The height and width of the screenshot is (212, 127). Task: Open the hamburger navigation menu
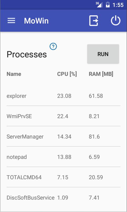pos(11,21)
